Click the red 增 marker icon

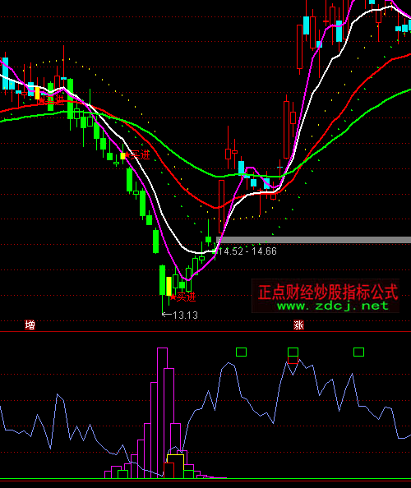coord(30,325)
